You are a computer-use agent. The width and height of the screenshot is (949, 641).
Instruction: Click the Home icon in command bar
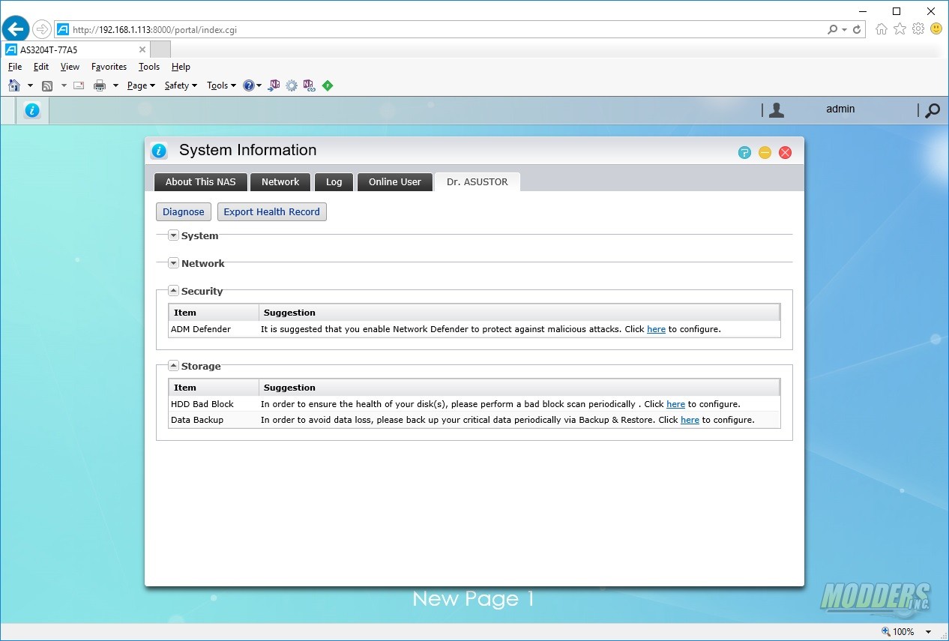(x=13, y=85)
